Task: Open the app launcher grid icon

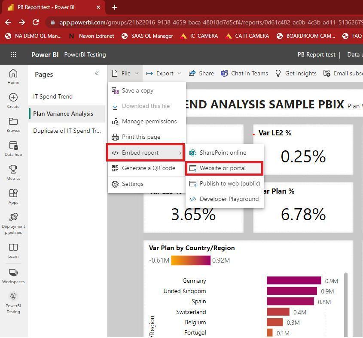Action: click(x=13, y=54)
